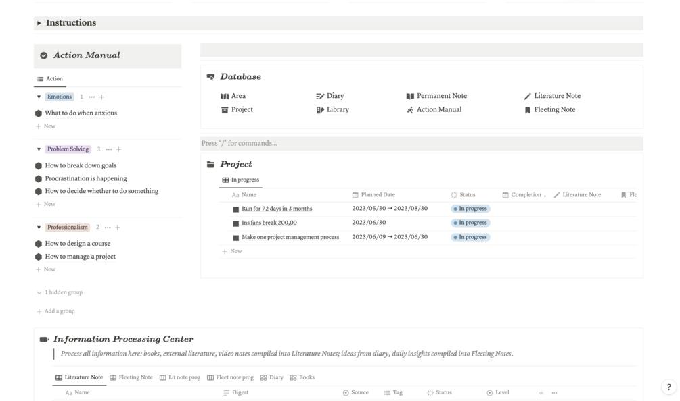
Task: Click the Literature Note pencil icon
Action: coord(528,97)
